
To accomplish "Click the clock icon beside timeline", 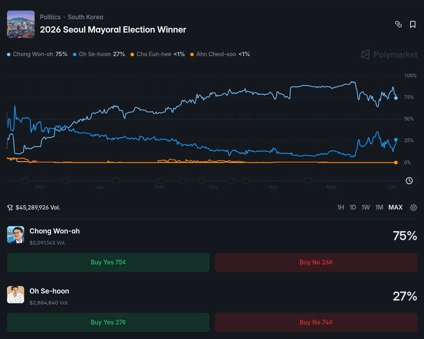I will pos(409,180).
